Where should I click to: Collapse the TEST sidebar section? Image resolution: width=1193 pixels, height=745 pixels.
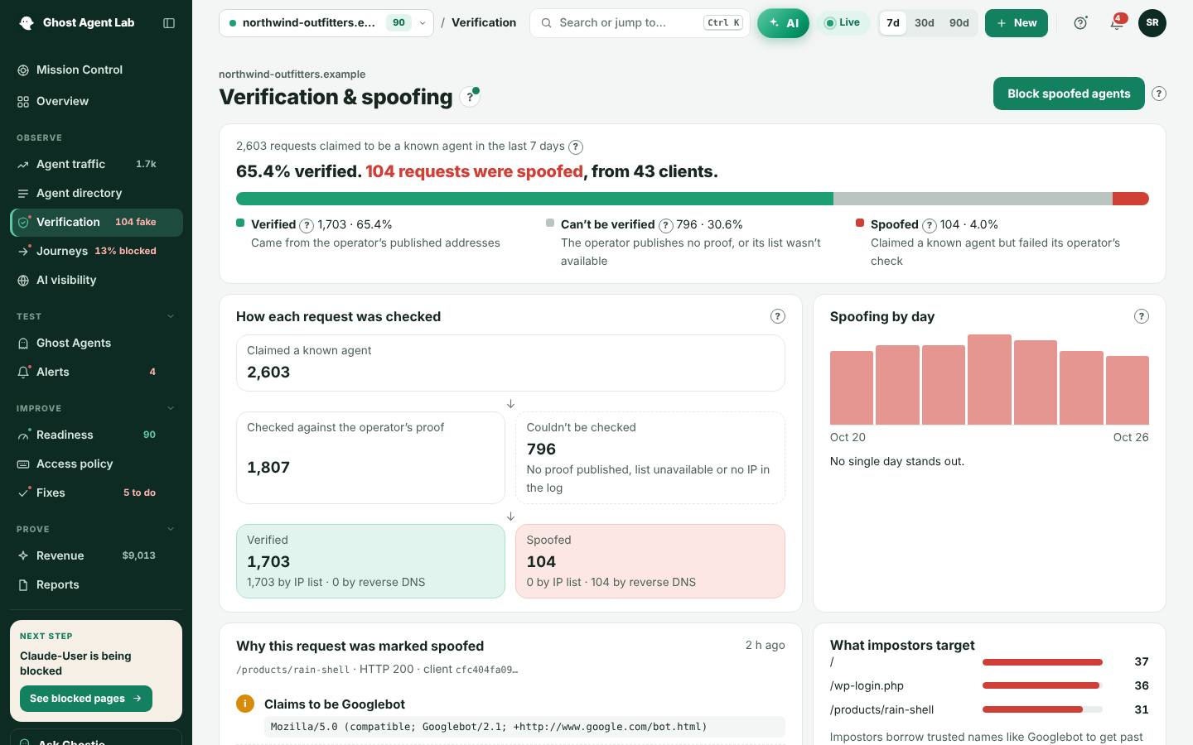pos(171,316)
